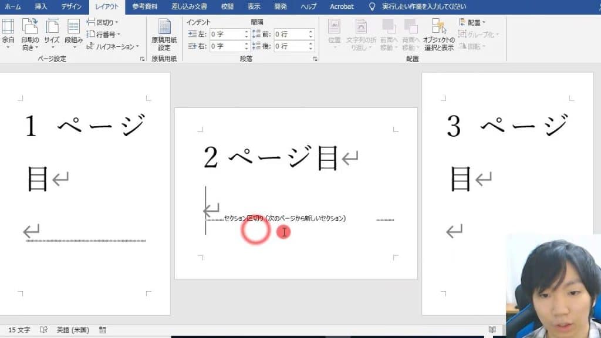Click the proofing check icon in status bar

[x=43, y=330]
